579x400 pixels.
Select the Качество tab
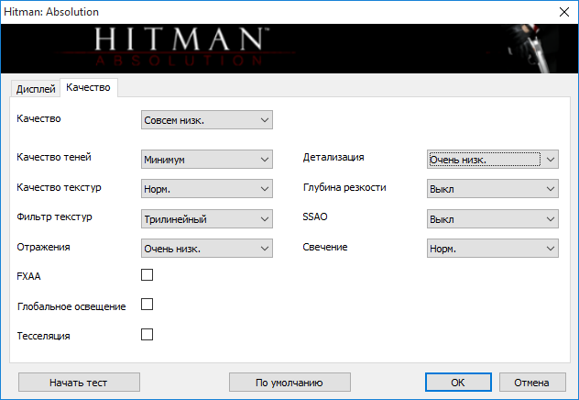click(x=89, y=88)
